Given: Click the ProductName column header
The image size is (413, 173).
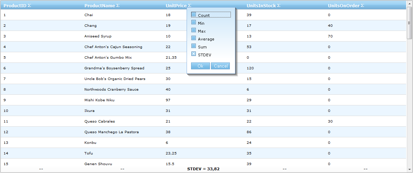Looking at the screenshot, I should pos(99,5).
